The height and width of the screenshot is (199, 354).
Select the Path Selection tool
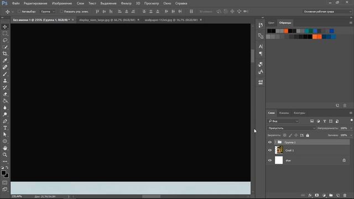point(5,134)
